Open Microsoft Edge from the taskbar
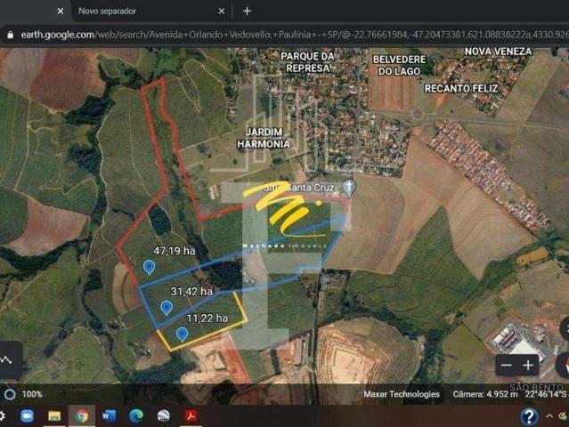569x427 pixels. tap(135, 415)
